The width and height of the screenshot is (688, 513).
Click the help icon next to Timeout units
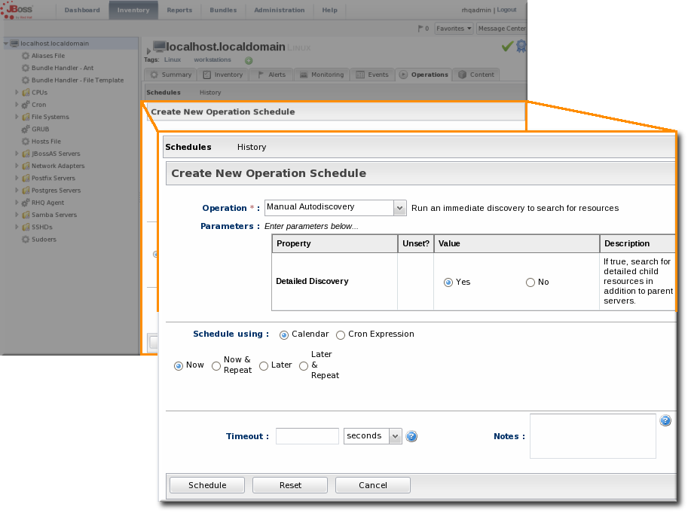[x=411, y=436]
